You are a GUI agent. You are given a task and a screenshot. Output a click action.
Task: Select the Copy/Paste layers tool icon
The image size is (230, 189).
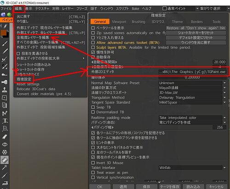(5, 105)
